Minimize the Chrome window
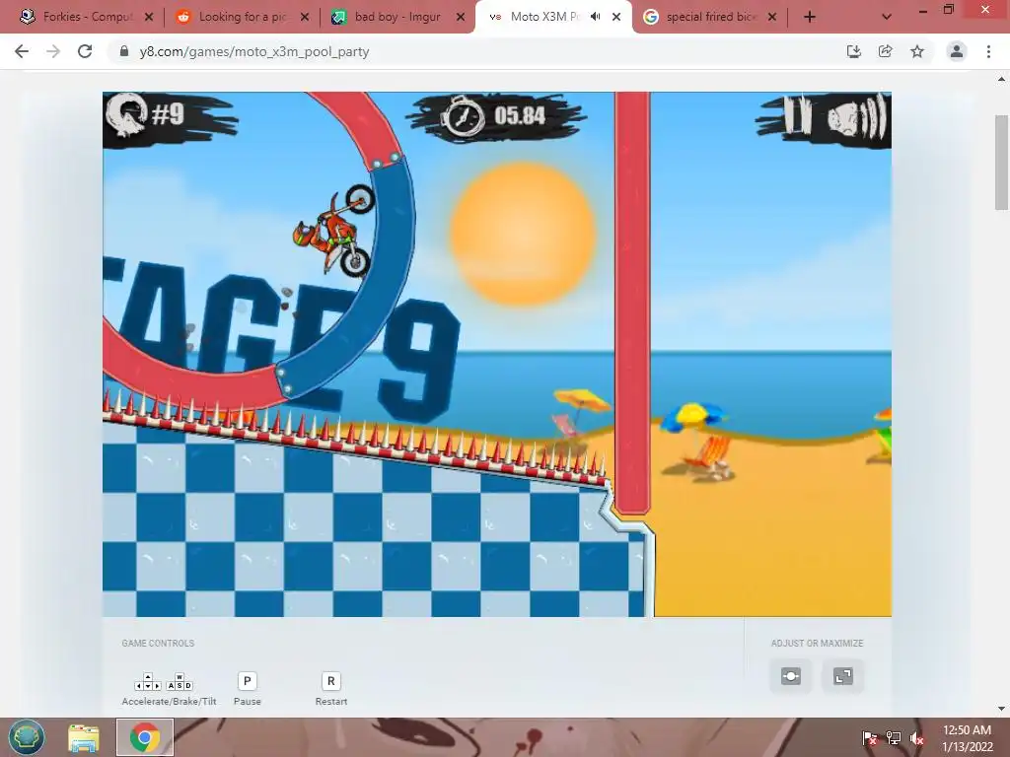1010x757 pixels. [x=923, y=11]
